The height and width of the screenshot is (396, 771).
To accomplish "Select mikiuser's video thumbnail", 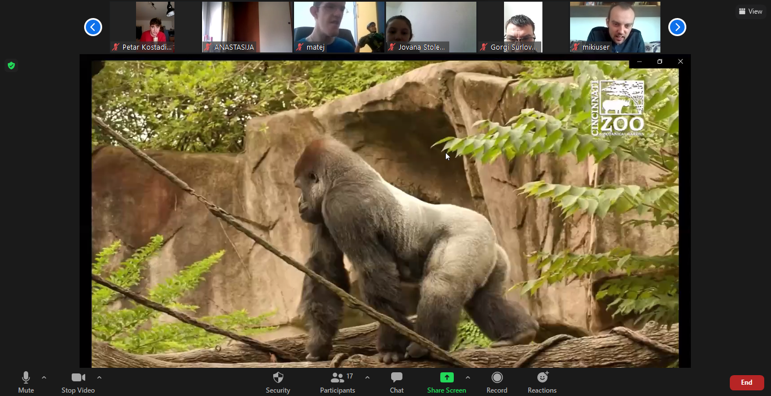I will pyautogui.click(x=615, y=27).
